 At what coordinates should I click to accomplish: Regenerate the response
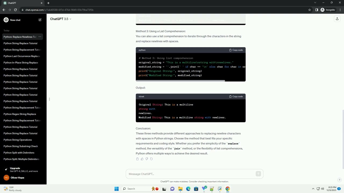pyautogui.click(x=151, y=159)
